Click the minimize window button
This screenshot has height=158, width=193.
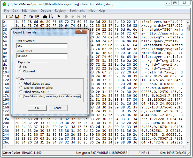pos(168,3)
